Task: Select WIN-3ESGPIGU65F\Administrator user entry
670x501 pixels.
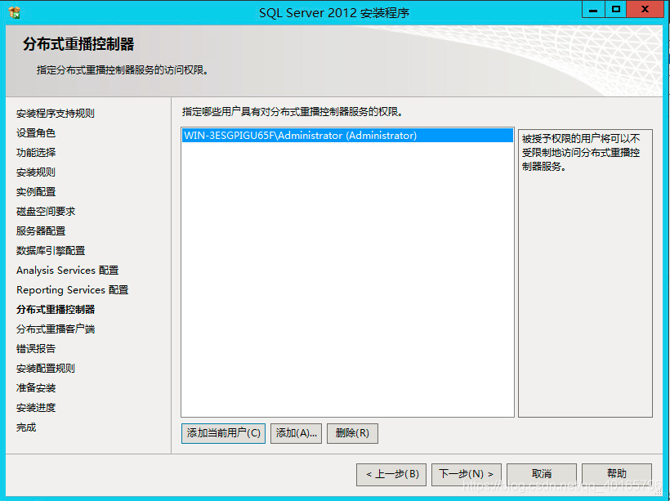Action: 347,136
